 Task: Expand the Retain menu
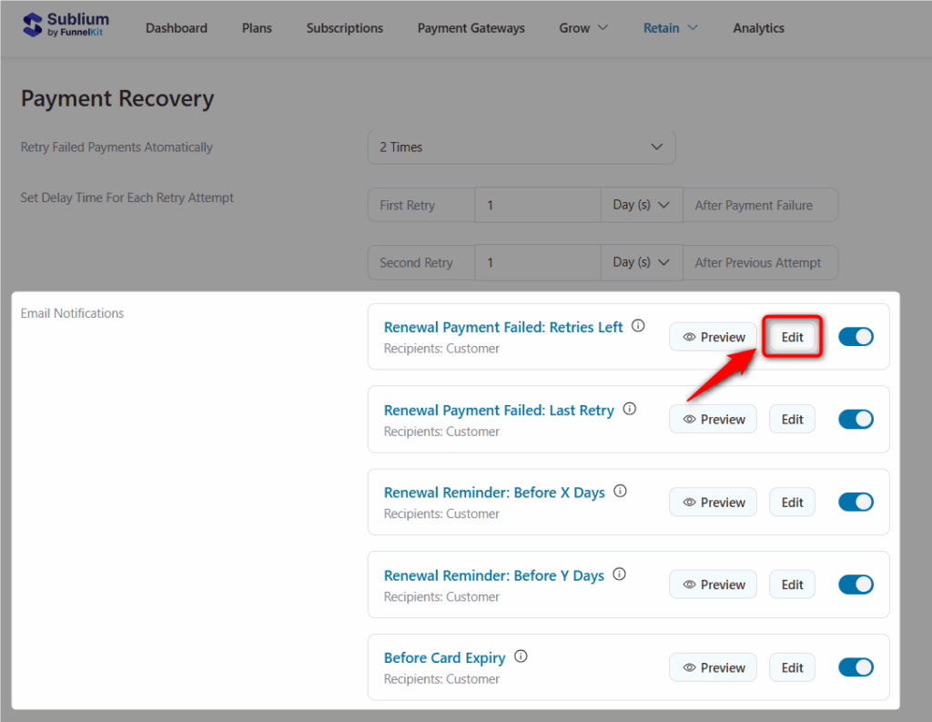click(671, 28)
